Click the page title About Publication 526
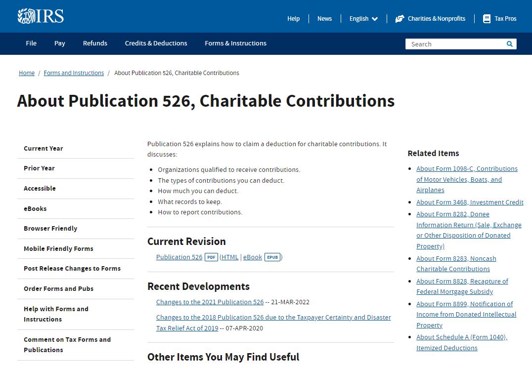The image size is (532, 365). point(206,101)
